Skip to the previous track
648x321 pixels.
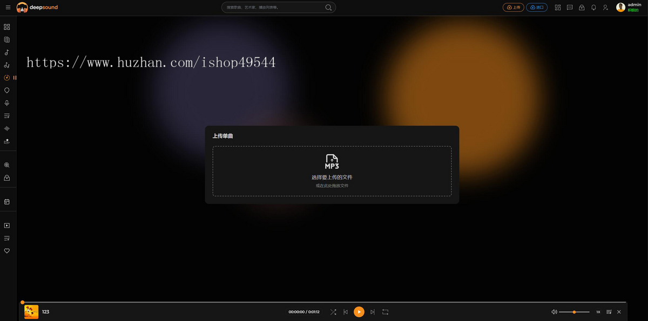346,312
